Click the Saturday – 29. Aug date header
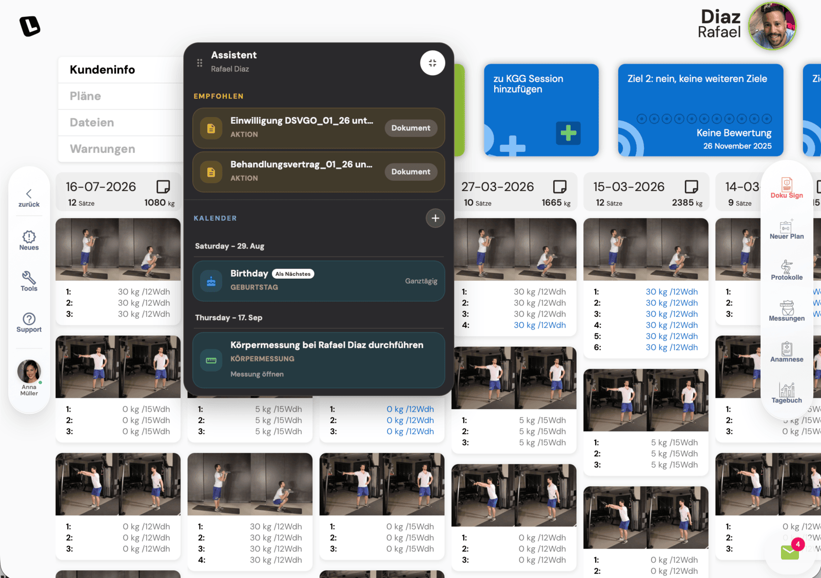Viewport: 821px width, 578px height. (229, 246)
